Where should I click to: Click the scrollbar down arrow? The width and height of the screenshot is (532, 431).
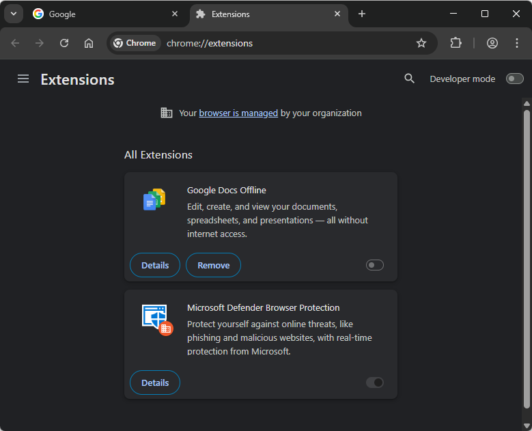527,426
